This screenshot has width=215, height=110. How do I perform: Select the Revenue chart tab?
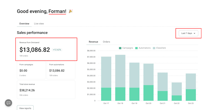[x=93, y=42]
